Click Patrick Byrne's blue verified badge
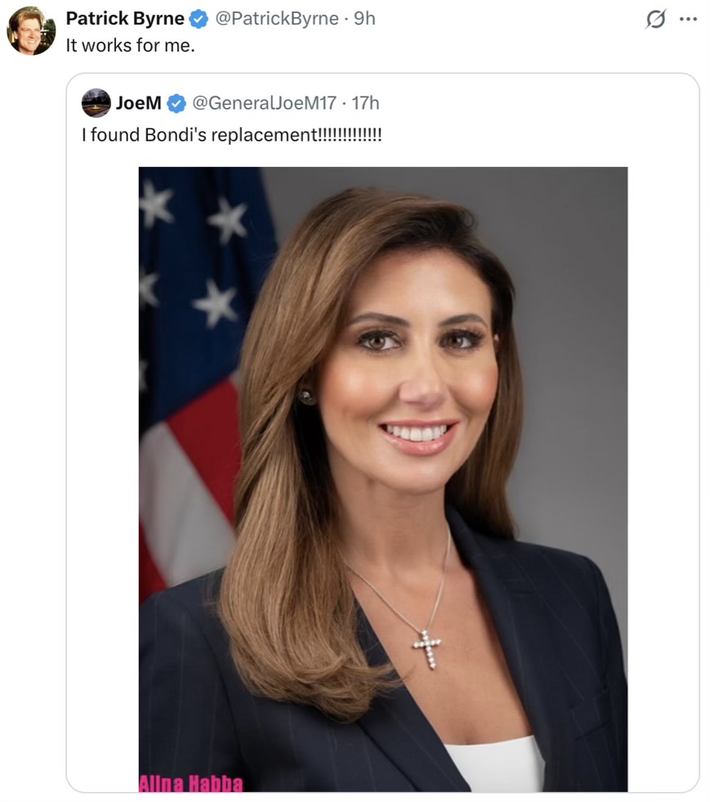 coord(199,19)
